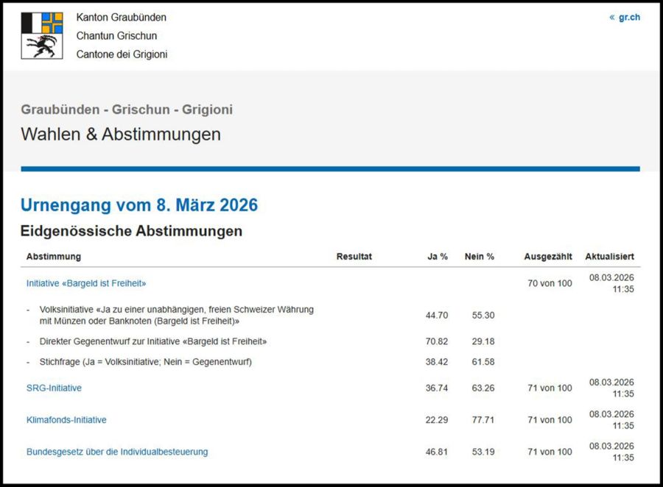Click the Stichfrage row text
The height and width of the screenshot is (487, 663).
(x=145, y=362)
